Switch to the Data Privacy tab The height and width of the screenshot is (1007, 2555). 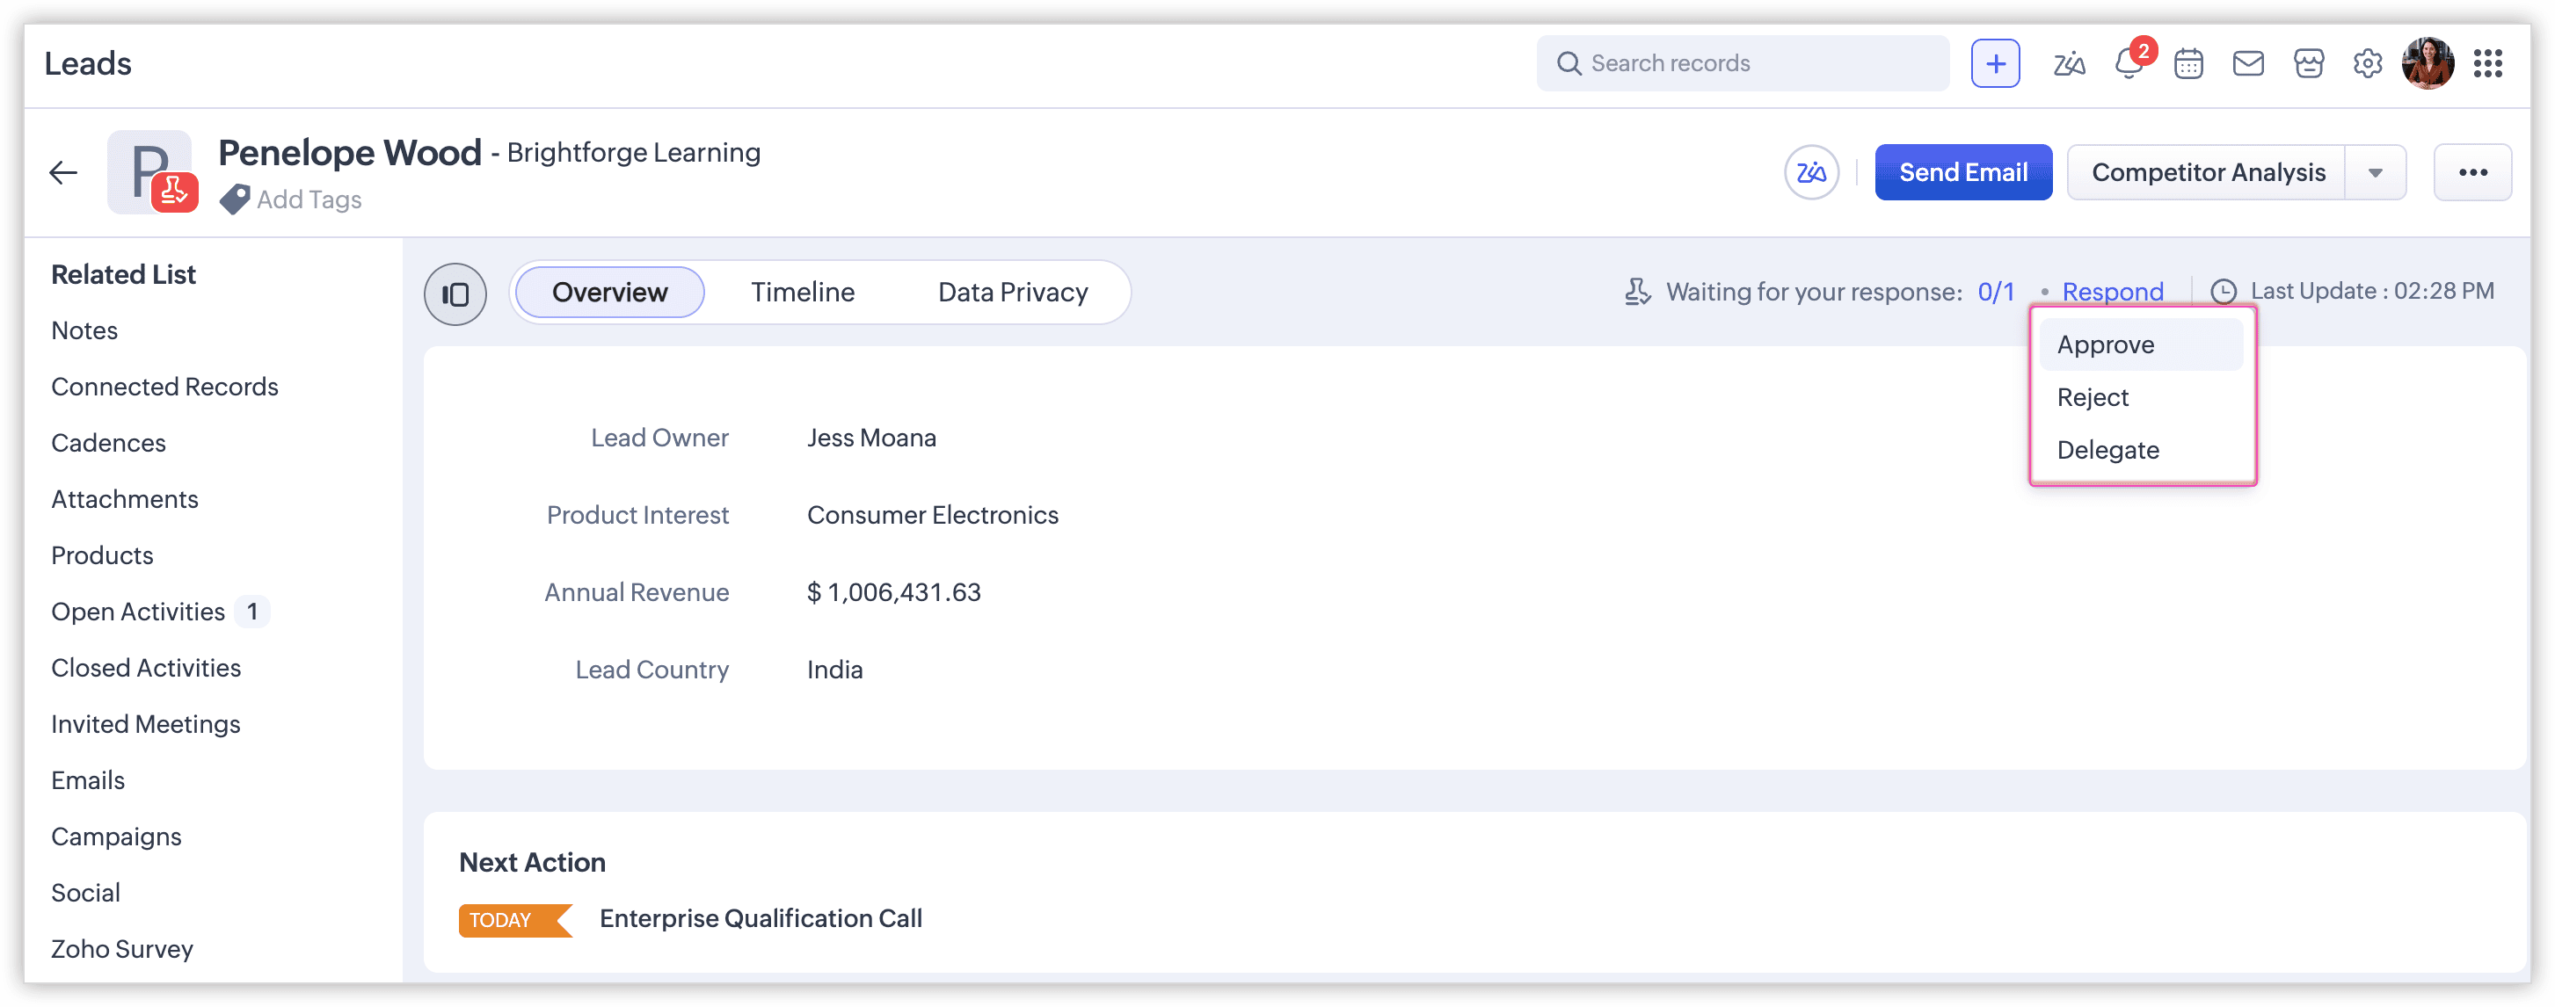pos(1013,293)
